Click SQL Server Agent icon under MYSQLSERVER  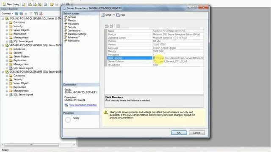[x=11, y=41]
